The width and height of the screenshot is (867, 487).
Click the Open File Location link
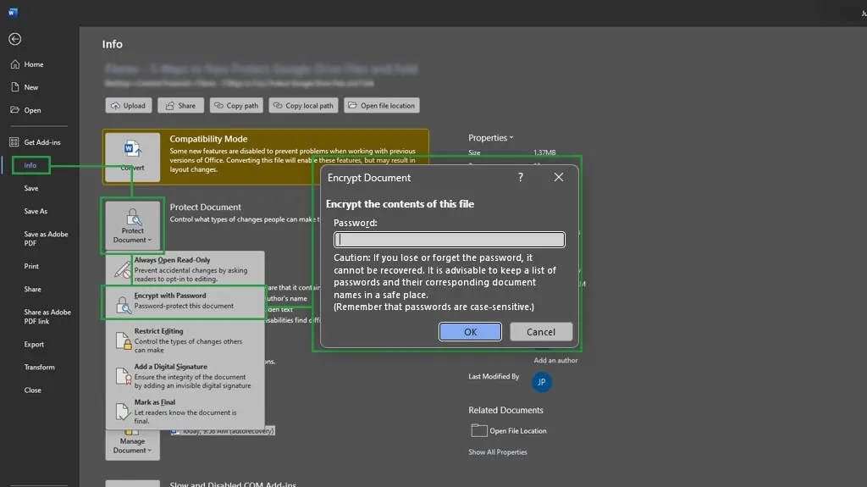click(517, 430)
